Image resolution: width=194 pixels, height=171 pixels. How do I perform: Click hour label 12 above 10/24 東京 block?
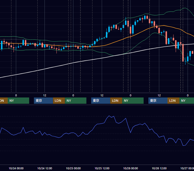45,95
